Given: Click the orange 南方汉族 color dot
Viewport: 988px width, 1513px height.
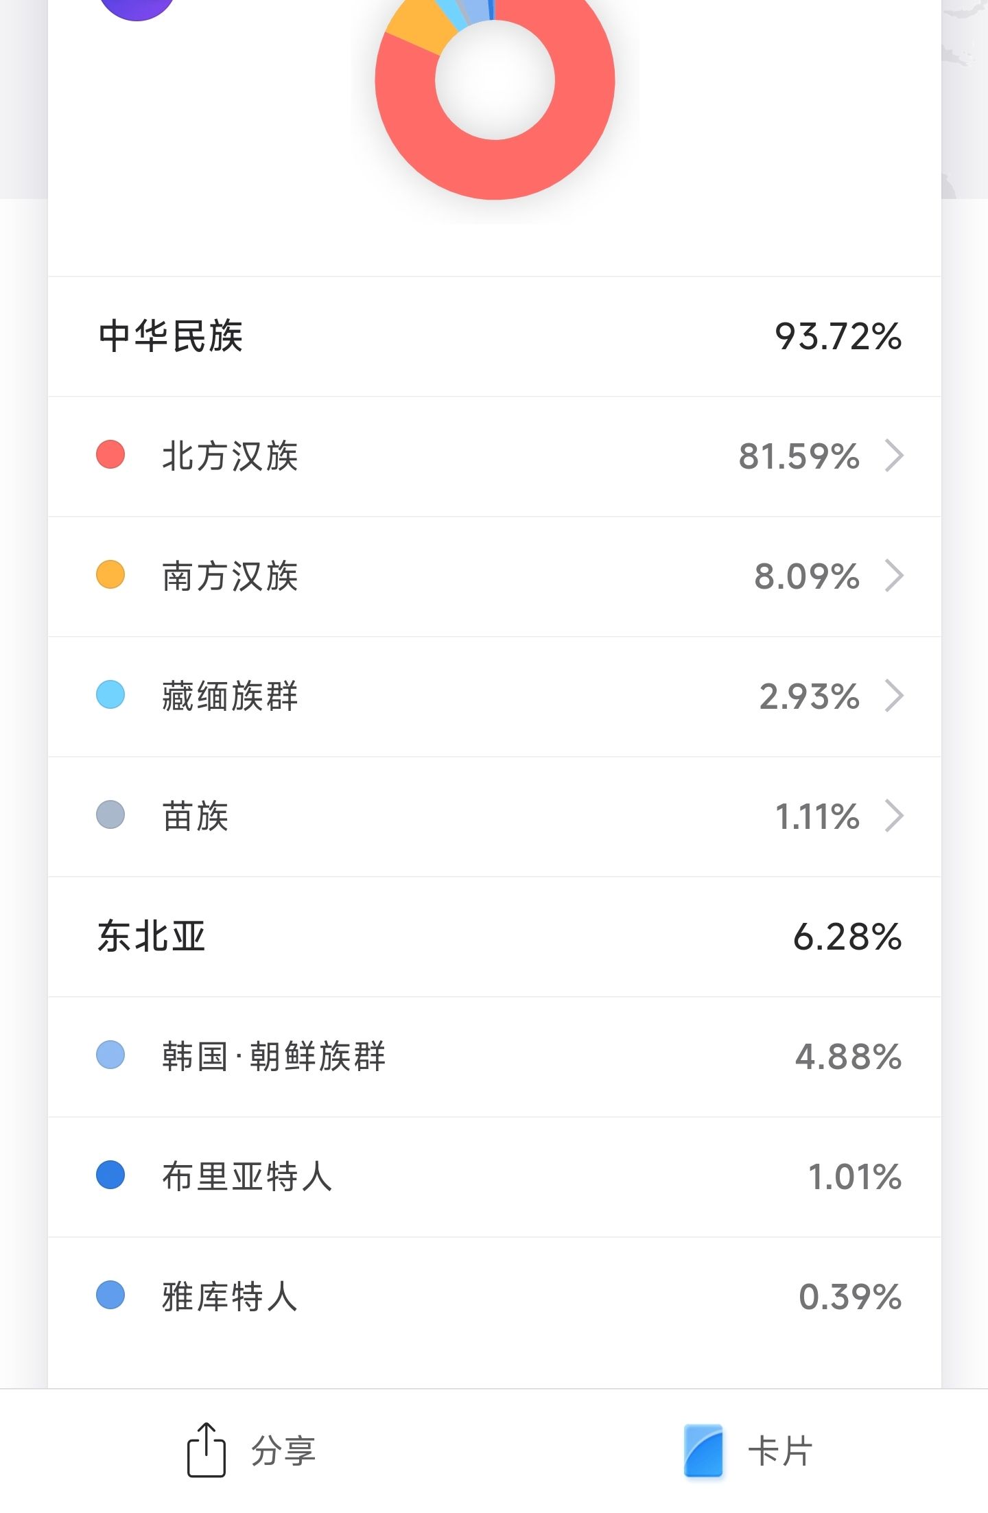Looking at the screenshot, I should tap(110, 575).
